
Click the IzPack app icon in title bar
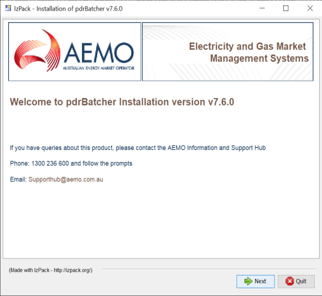(8, 8)
